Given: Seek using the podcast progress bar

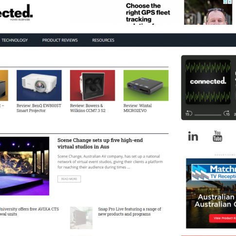Looking at the screenshot, I should coord(208,115).
